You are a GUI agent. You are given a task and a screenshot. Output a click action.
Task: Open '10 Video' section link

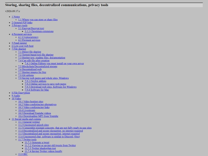tap(17, 99)
